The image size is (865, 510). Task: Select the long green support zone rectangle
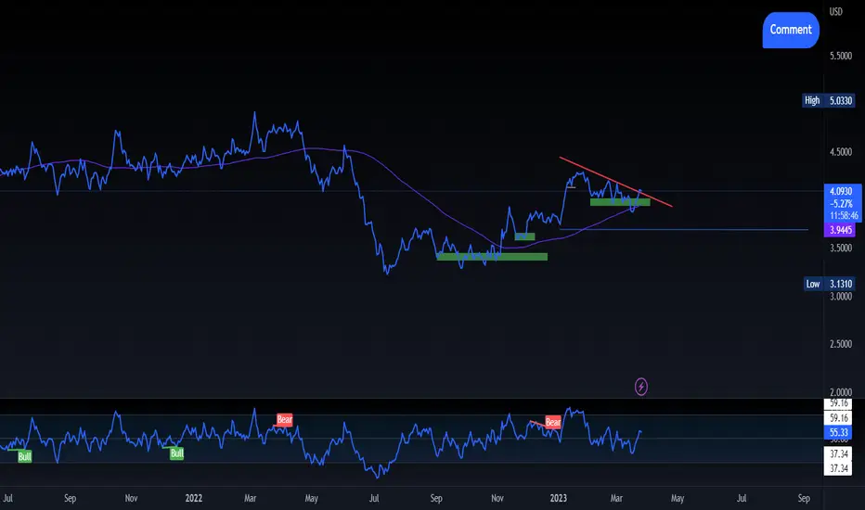tap(492, 256)
